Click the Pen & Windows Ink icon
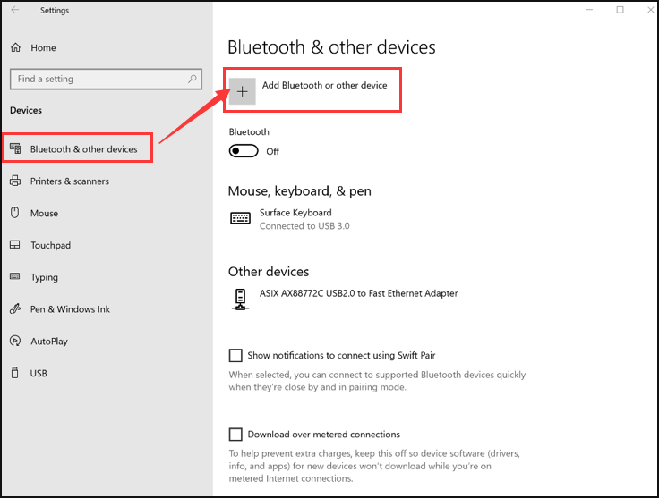The width and height of the screenshot is (659, 498). click(x=15, y=308)
